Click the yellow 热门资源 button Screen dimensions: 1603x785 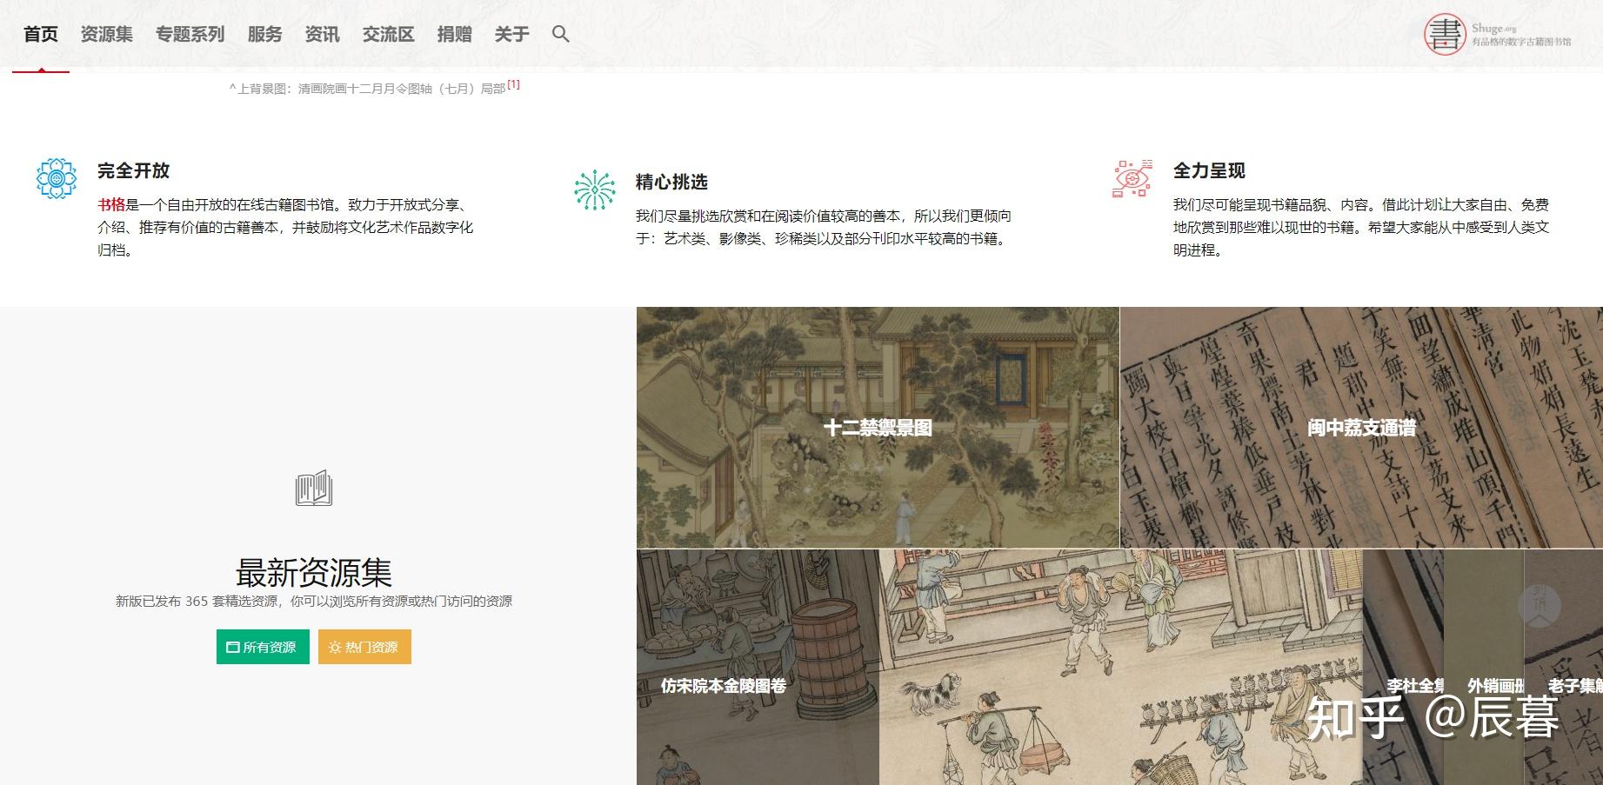coord(364,647)
